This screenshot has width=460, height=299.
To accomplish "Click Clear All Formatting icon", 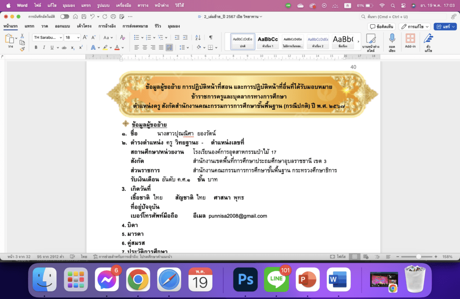I will (123, 38).
